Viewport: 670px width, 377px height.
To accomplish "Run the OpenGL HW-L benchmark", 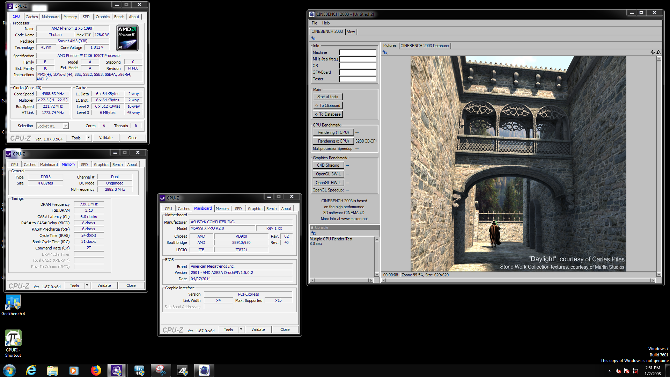I will 328,183.
